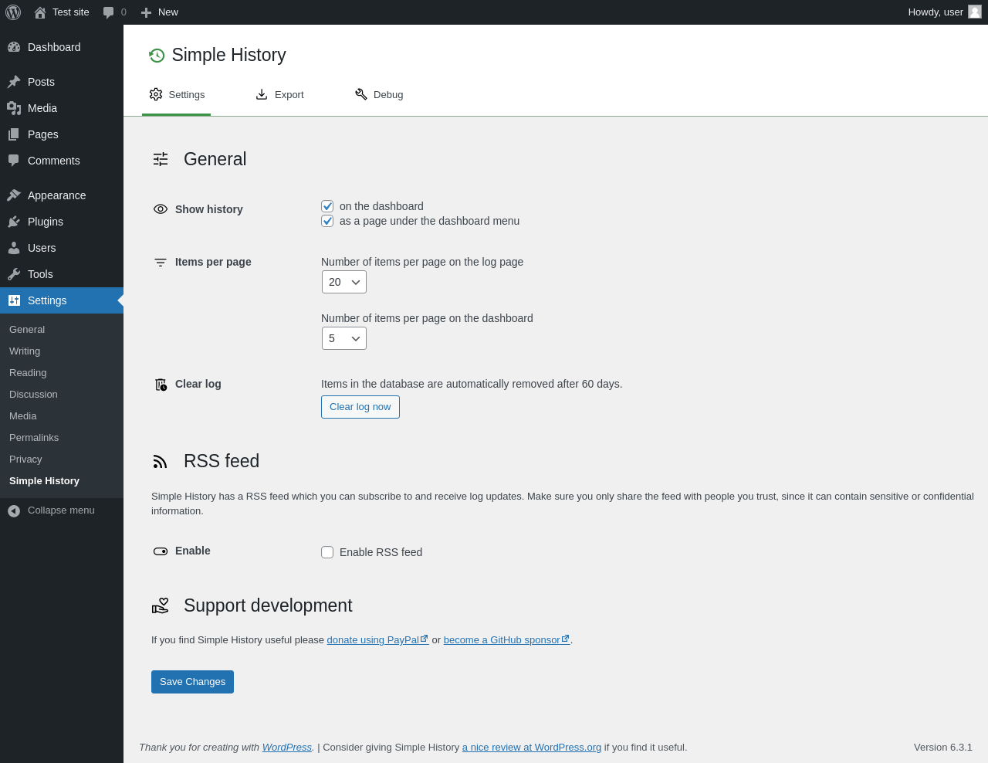The image size is (988, 763).
Task: Uncheck show history on the dashboard
Action: click(x=327, y=206)
